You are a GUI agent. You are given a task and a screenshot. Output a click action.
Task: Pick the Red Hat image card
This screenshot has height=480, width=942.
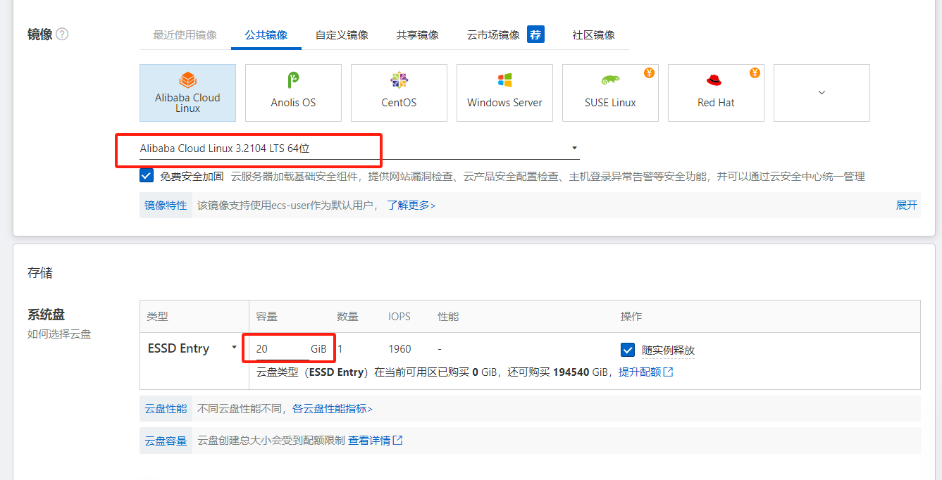(x=716, y=93)
